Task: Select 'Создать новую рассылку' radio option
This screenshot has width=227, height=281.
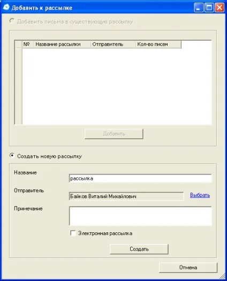Action: (12, 156)
